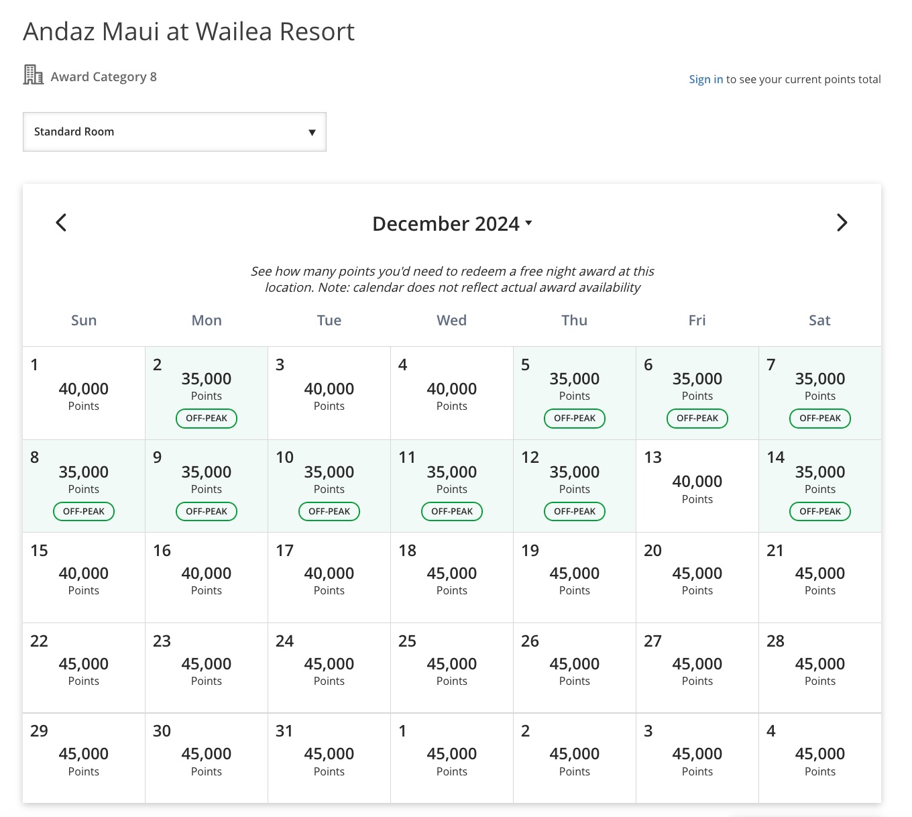Viewport: 912px width, 817px height.
Task: Click the Sign in link
Action: (x=705, y=78)
